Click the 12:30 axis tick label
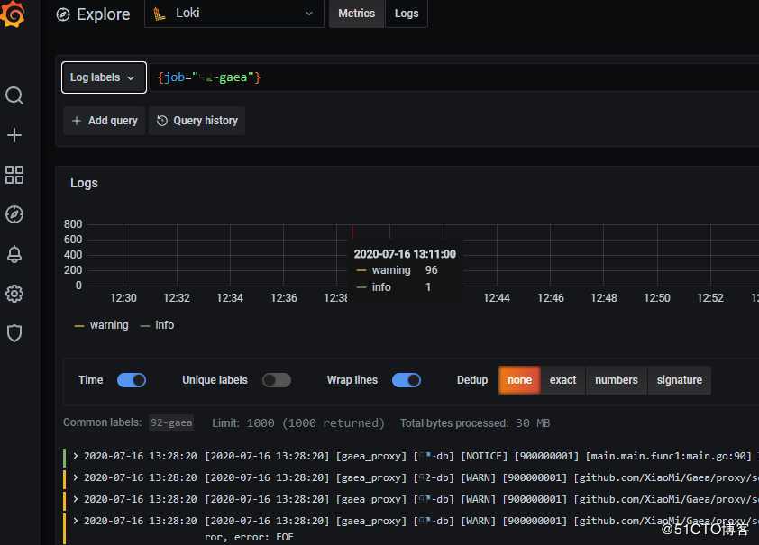The width and height of the screenshot is (759, 545). 123,298
